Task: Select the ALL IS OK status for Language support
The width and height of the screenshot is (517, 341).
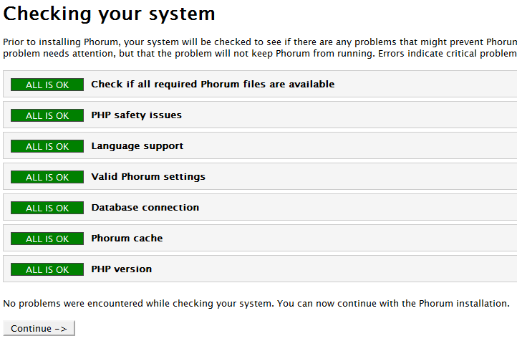Action: tap(47, 146)
